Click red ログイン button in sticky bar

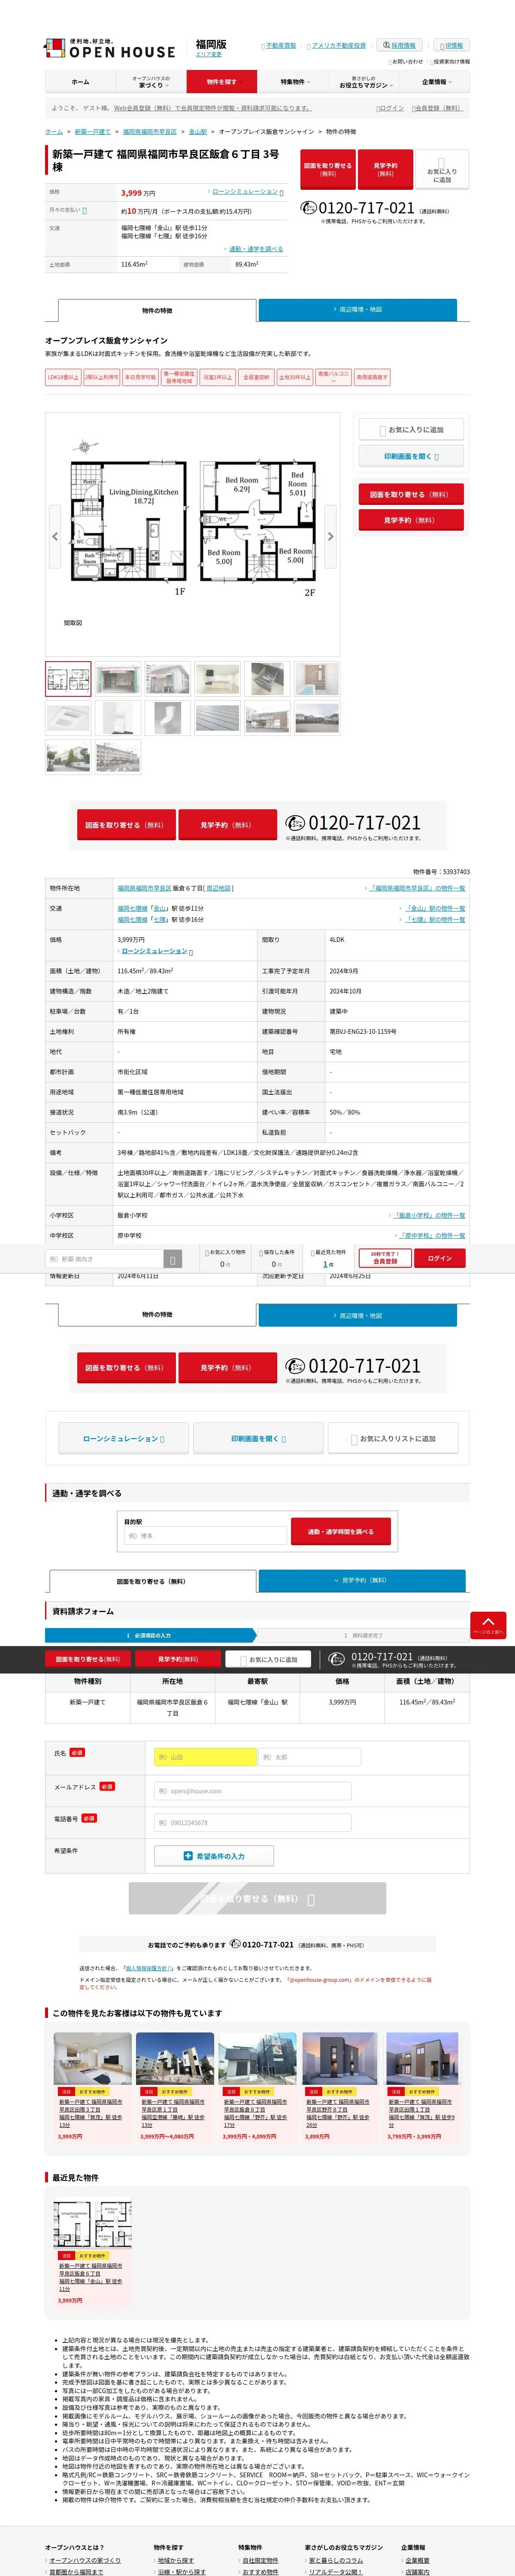point(440,1258)
